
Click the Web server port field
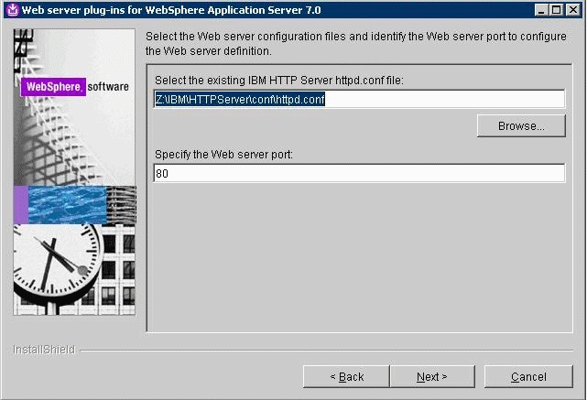pyautogui.click(x=359, y=173)
